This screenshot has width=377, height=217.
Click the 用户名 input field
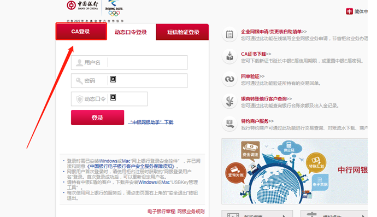(x=129, y=62)
